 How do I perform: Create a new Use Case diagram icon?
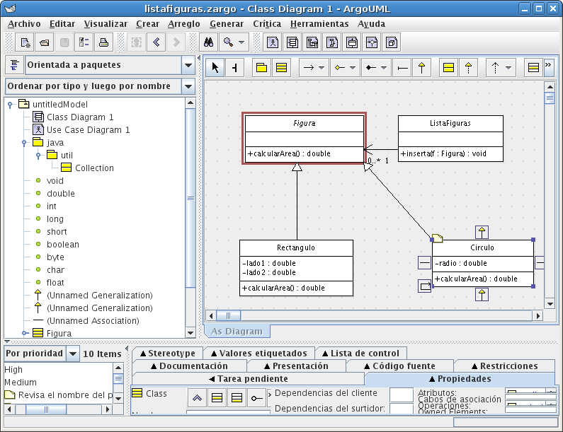(x=273, y=42)
